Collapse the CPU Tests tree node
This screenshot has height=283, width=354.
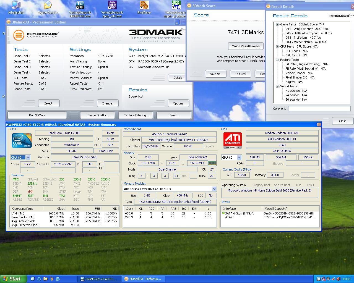[x=277, y=46]
